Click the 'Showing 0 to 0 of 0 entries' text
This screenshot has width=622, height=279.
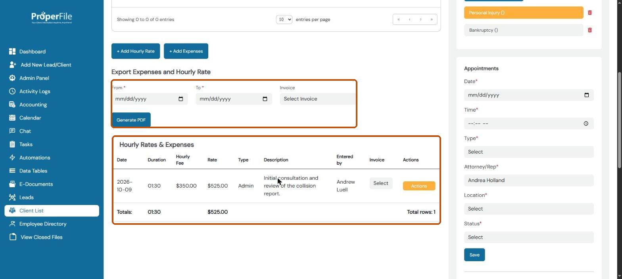coord(146,19)
